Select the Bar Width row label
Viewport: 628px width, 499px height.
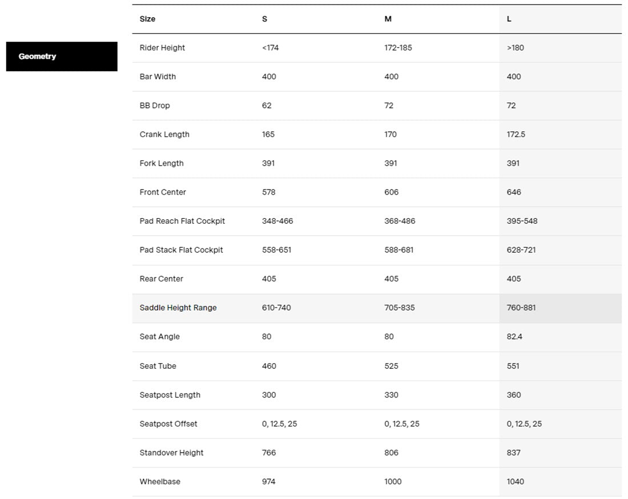pos(158,77)
